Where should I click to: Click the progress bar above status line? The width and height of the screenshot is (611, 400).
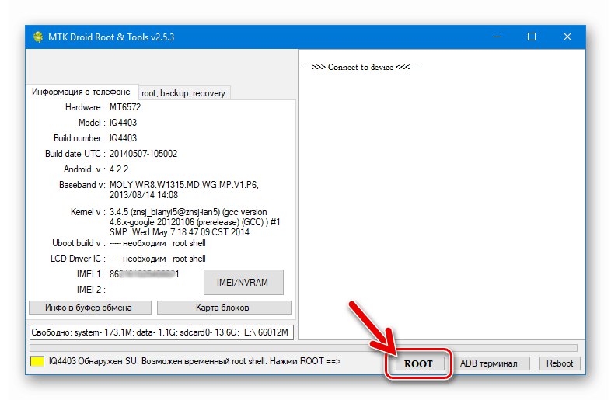click(303, 347)
